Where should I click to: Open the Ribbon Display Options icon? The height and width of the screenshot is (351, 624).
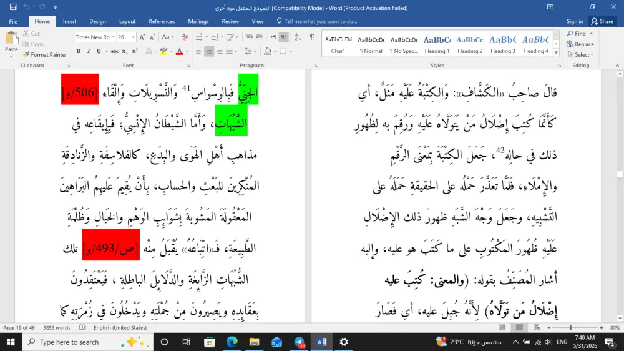[550, 7]
